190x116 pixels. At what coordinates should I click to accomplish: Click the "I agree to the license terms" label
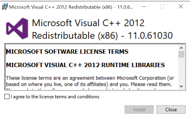(x=55, y=97)
